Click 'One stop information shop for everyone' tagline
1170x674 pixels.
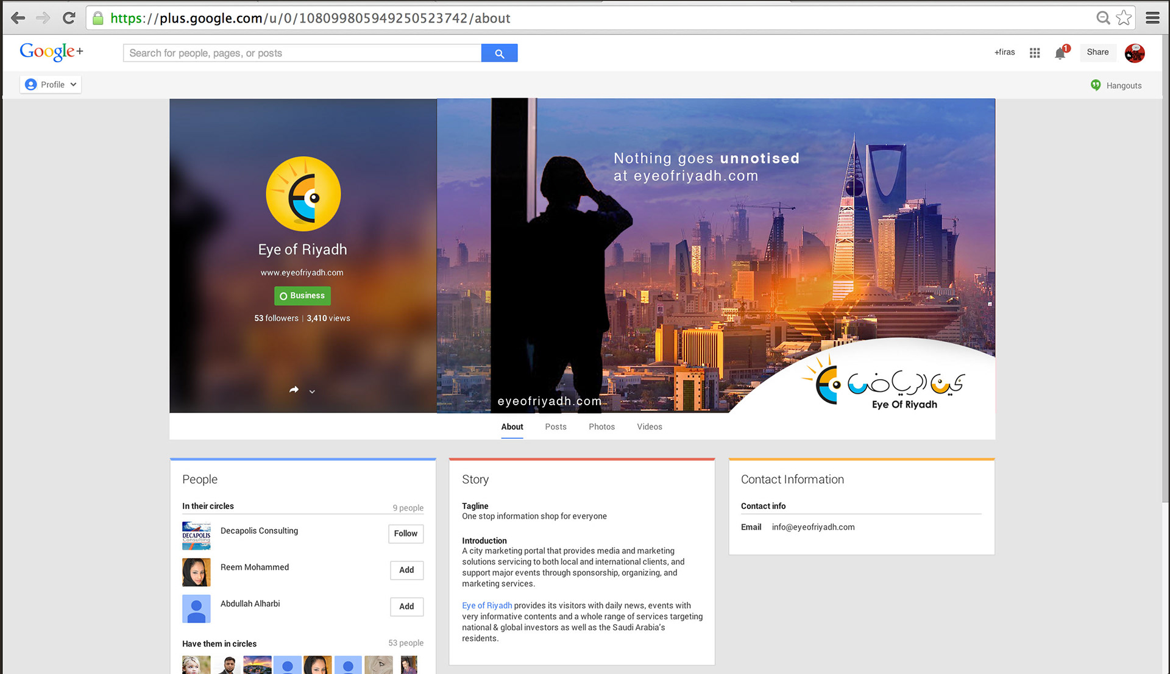(534, 516)
